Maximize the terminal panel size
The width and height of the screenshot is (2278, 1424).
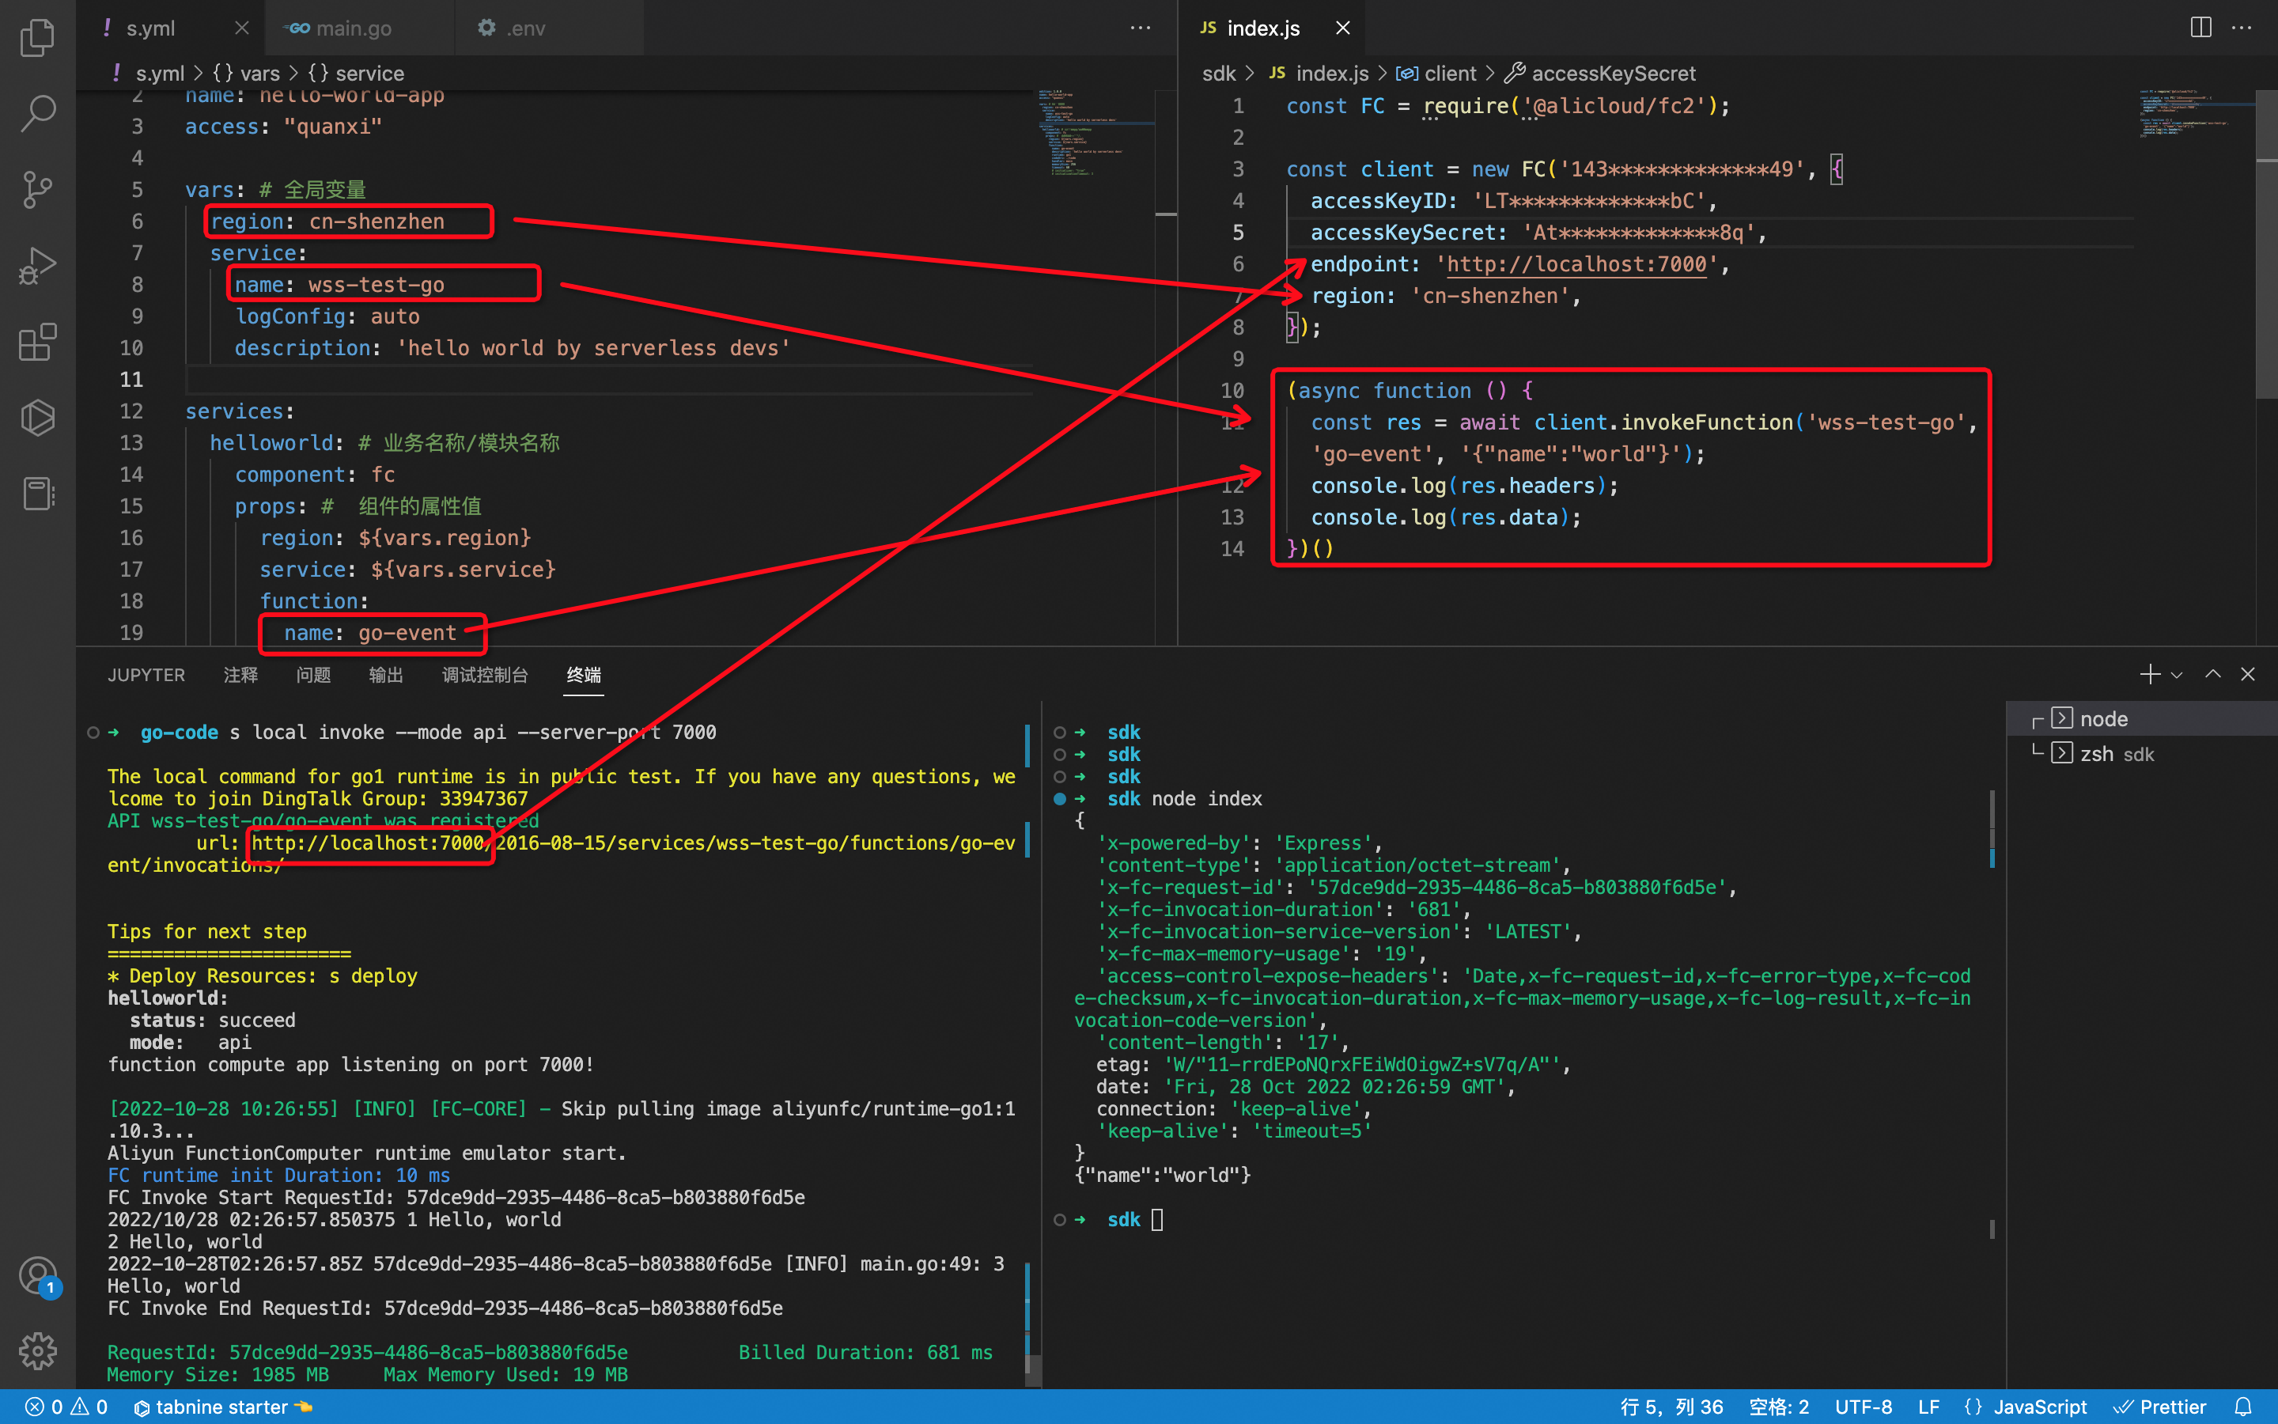pyautogui.click(x=2213, y=674)
